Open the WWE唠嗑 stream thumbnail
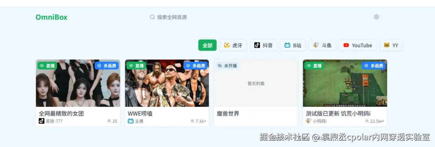This screenshot has width=435, height=147. [167, 83]
